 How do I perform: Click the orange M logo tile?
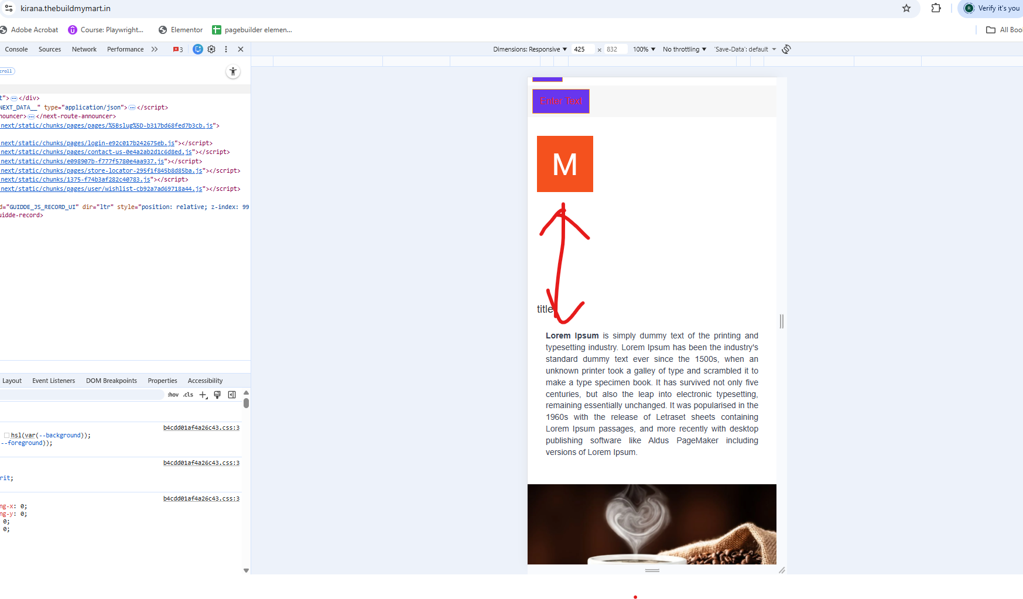tap(565, 164)
